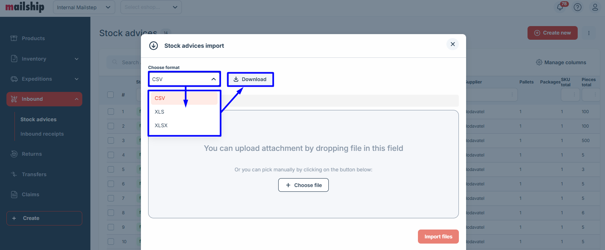The image size is (605, 250).
Task: Click the Products box icon in sidebar
Action: (14, 39)
